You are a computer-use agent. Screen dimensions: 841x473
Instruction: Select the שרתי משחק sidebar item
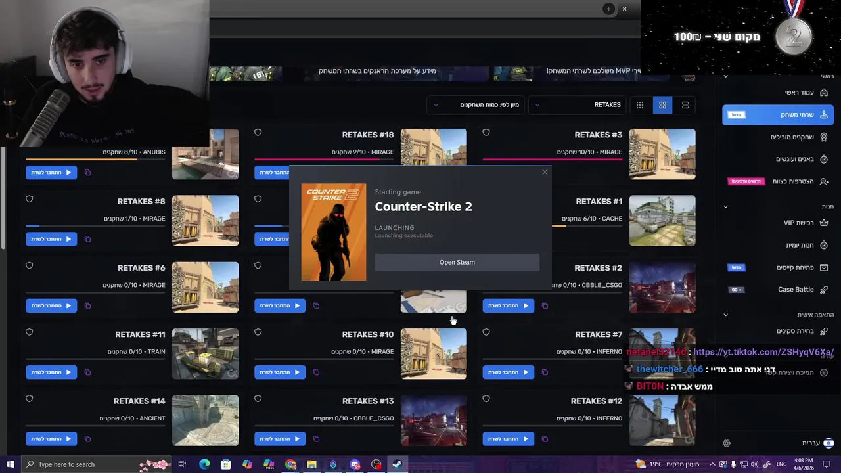778,115
